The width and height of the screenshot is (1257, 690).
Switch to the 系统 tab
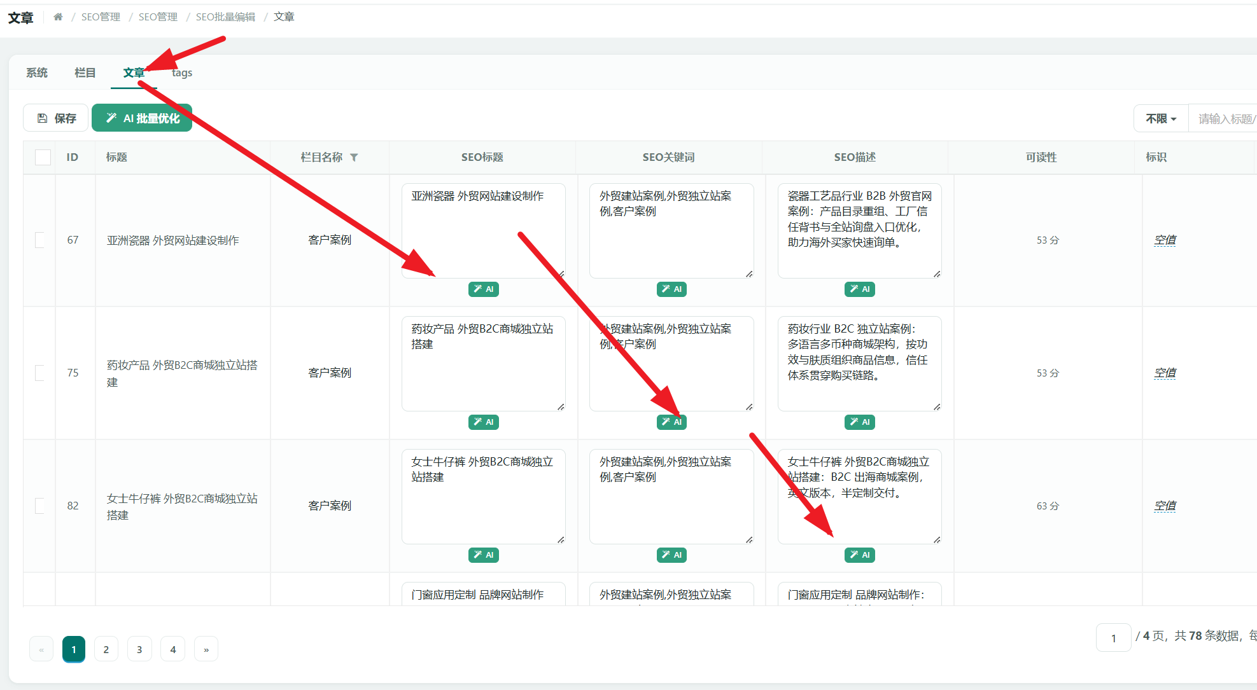pos(37,72)
